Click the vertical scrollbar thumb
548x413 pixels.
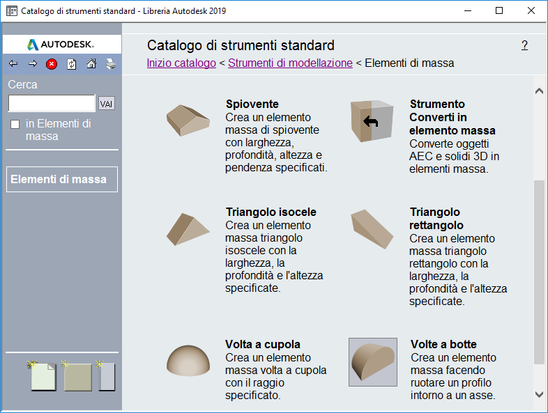tap(539, 272)
